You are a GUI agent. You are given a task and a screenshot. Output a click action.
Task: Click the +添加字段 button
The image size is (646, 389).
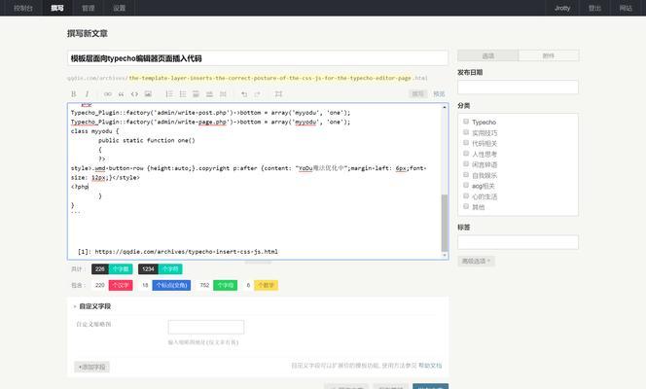[91, 367]
